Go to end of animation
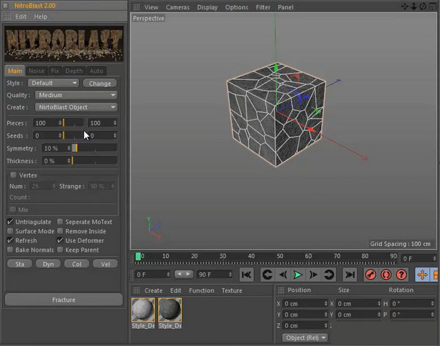This screenshot has width=440, height=346. pyautogui.click(x=350, y=274)
